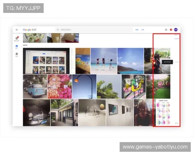Image resolution: width=194 pixels, height=155 pixels.
Task: Open the beach jumping people photo
Action: pyautogui.click(x=103, y=61)
